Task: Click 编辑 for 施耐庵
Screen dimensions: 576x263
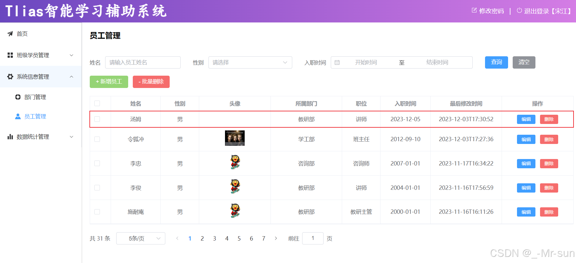Action: coord(526,212)
